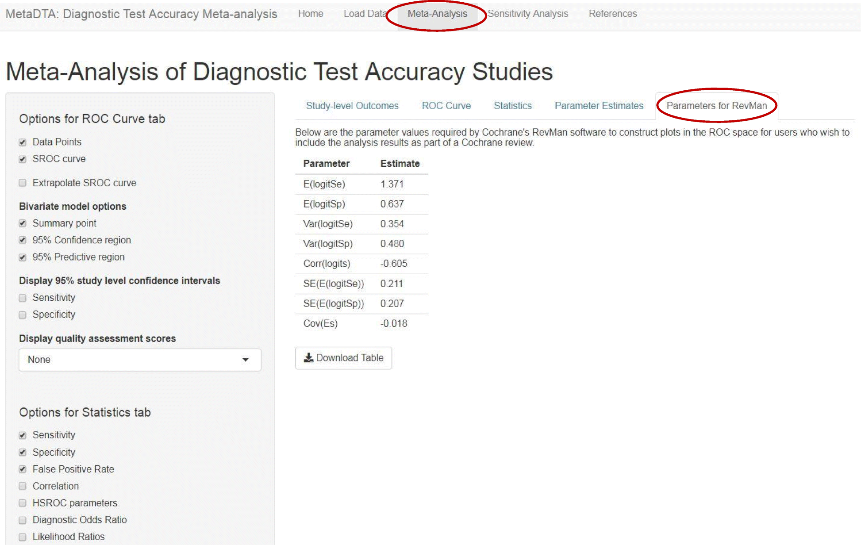Open the References page

pyautogui.click(x=613, y=14)
